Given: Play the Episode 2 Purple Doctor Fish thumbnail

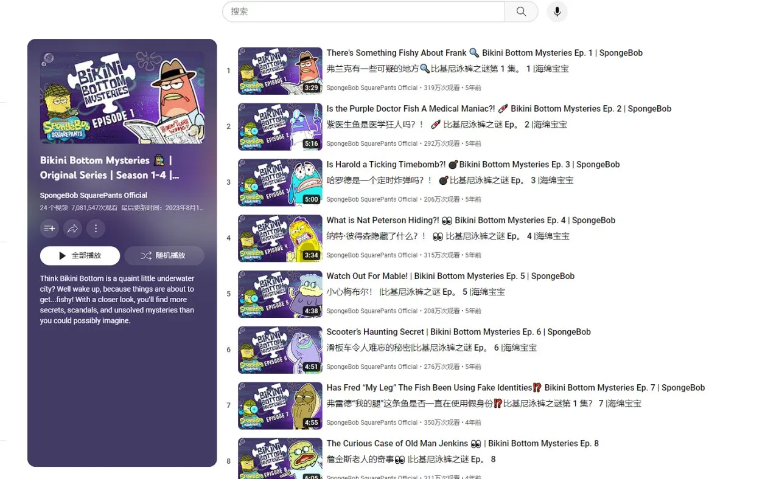Looking at the screenshot, I should (280, 127).
